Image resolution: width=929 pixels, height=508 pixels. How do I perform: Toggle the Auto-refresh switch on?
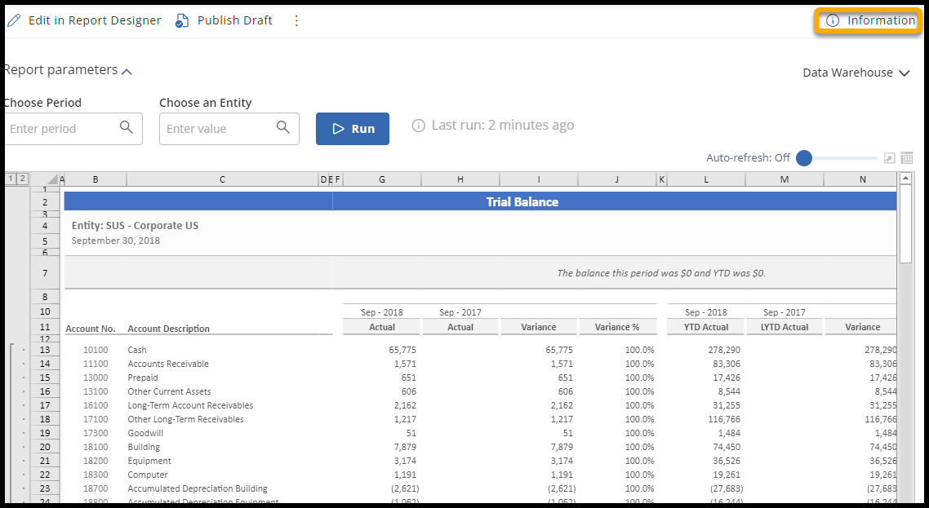point(805,158)
